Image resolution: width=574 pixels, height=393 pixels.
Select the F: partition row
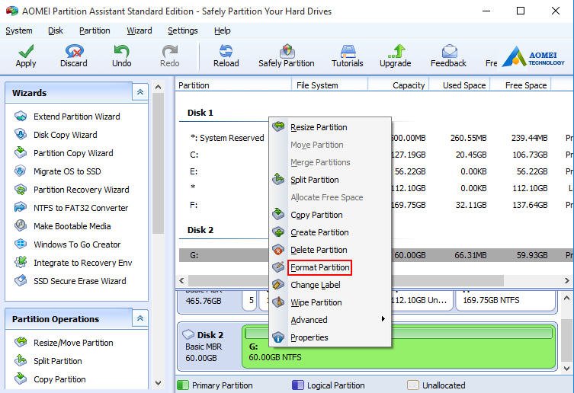[x=377, y=205]
